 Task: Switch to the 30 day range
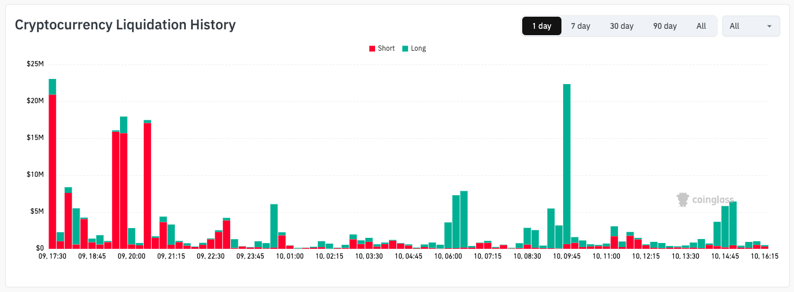621,26
